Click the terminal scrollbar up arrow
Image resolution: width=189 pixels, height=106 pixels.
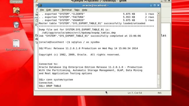[x=159, y=14]
